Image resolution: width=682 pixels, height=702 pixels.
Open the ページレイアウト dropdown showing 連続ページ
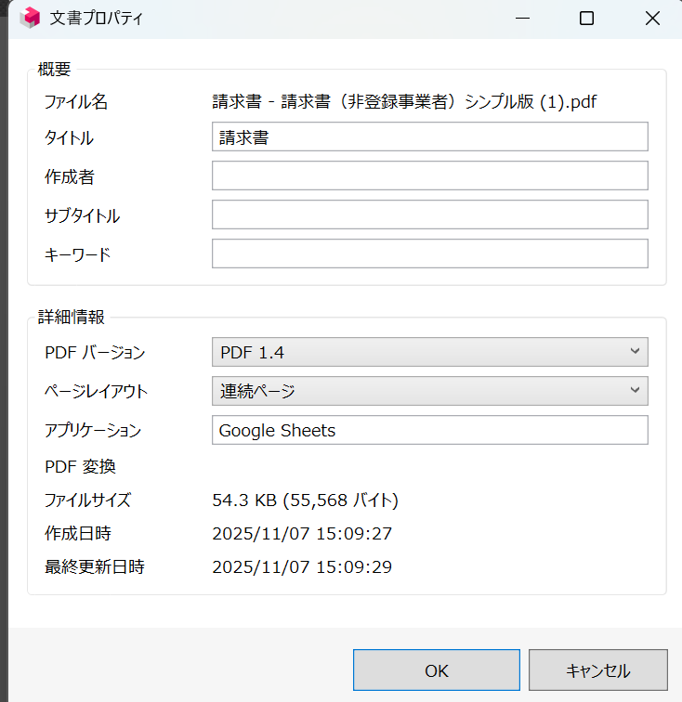pos(429,391)
